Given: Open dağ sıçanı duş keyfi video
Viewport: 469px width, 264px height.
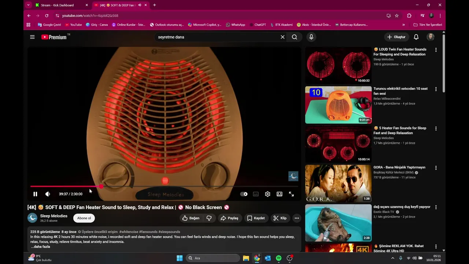Looking at the screenshot, I should [x=338, y=223].
